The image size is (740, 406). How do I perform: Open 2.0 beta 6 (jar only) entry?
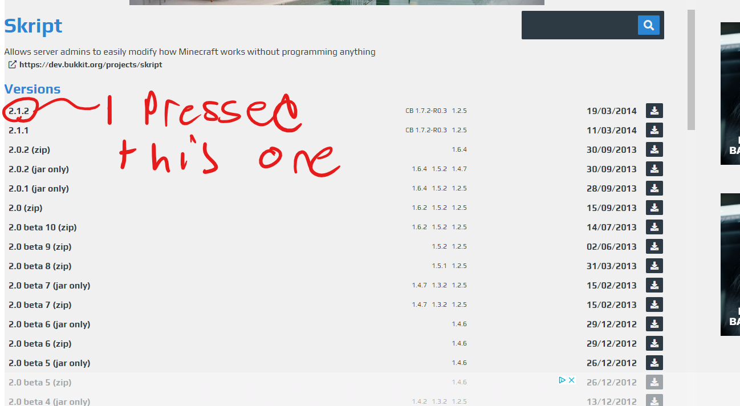[x=50, y=324]
